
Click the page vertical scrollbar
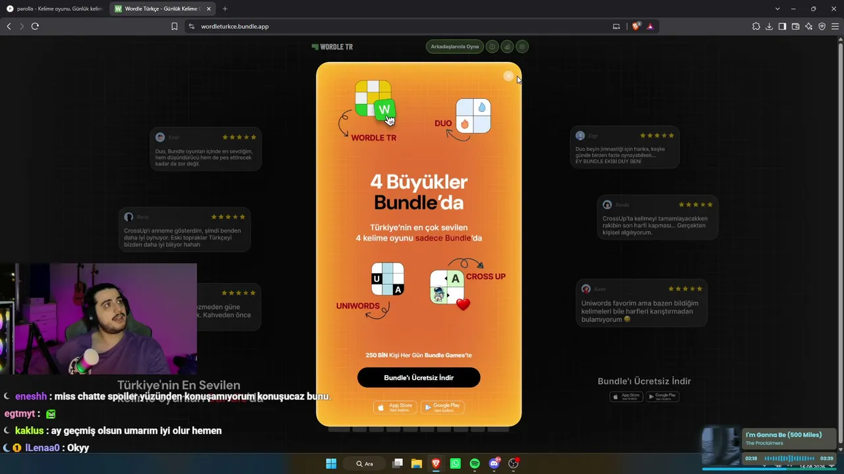841,244
